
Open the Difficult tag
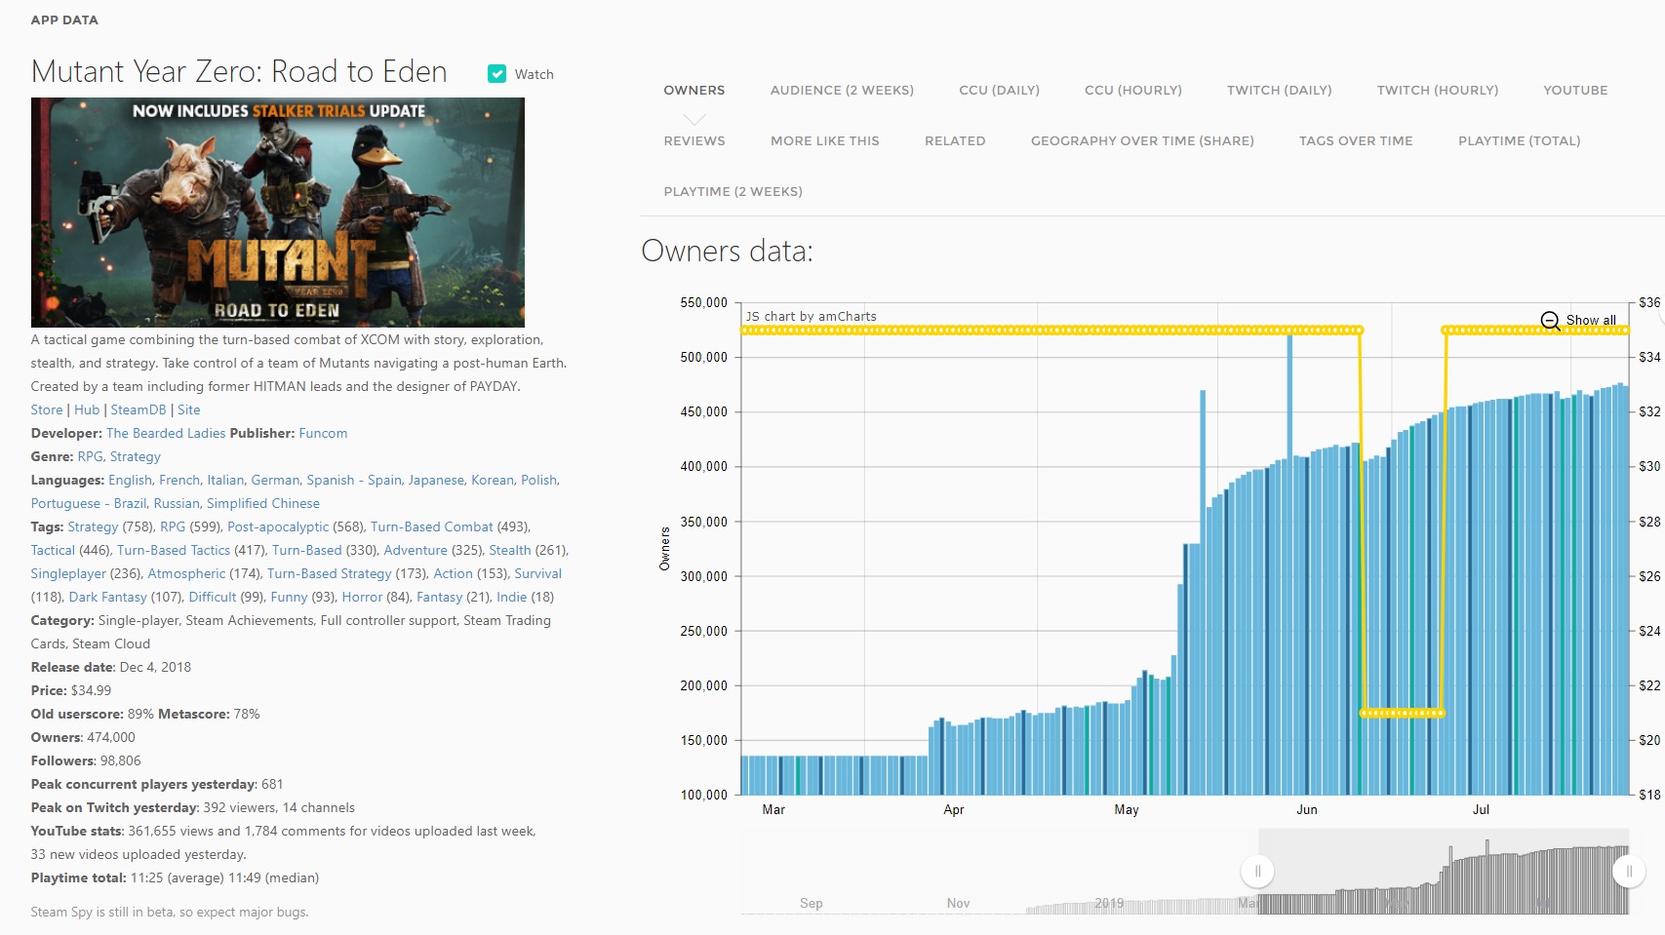click(213, 597)
